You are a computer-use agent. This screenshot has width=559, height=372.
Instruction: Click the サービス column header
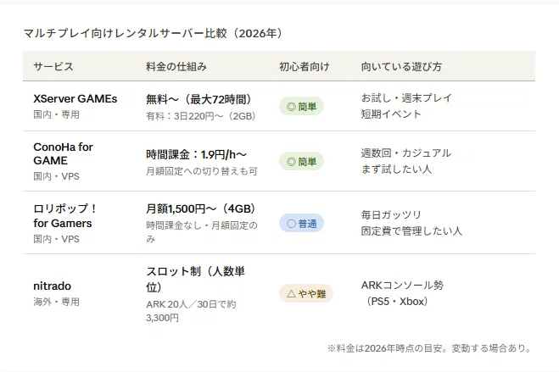click(53, 67)
